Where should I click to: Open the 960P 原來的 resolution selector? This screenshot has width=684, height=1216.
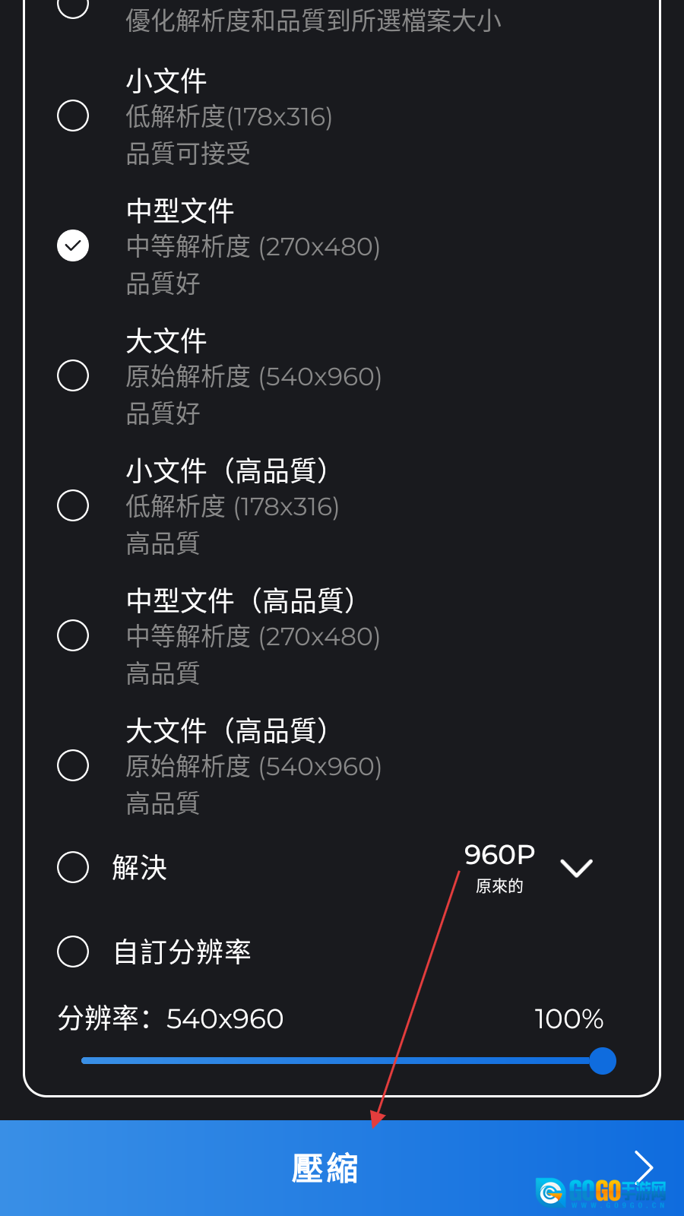(499, 866)
